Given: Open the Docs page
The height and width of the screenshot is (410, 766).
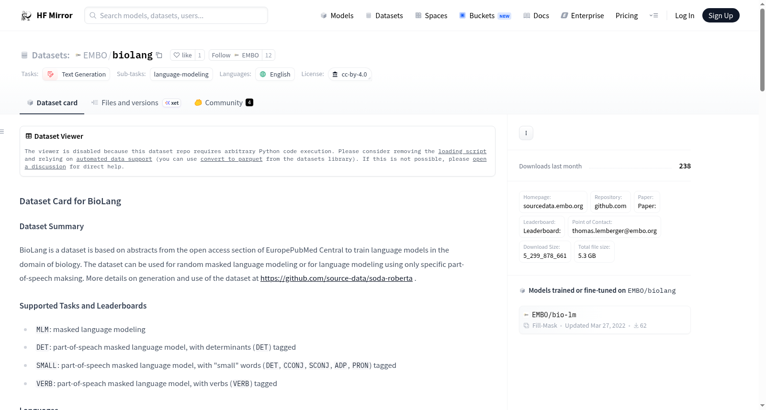Looking at the screenshot, I should [x=536, y=16].
